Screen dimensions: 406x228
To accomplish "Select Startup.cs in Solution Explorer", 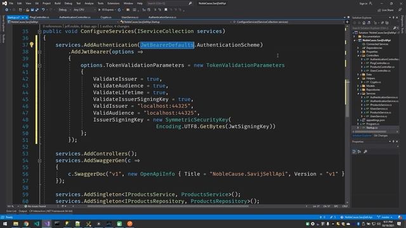I will [372, 128].
